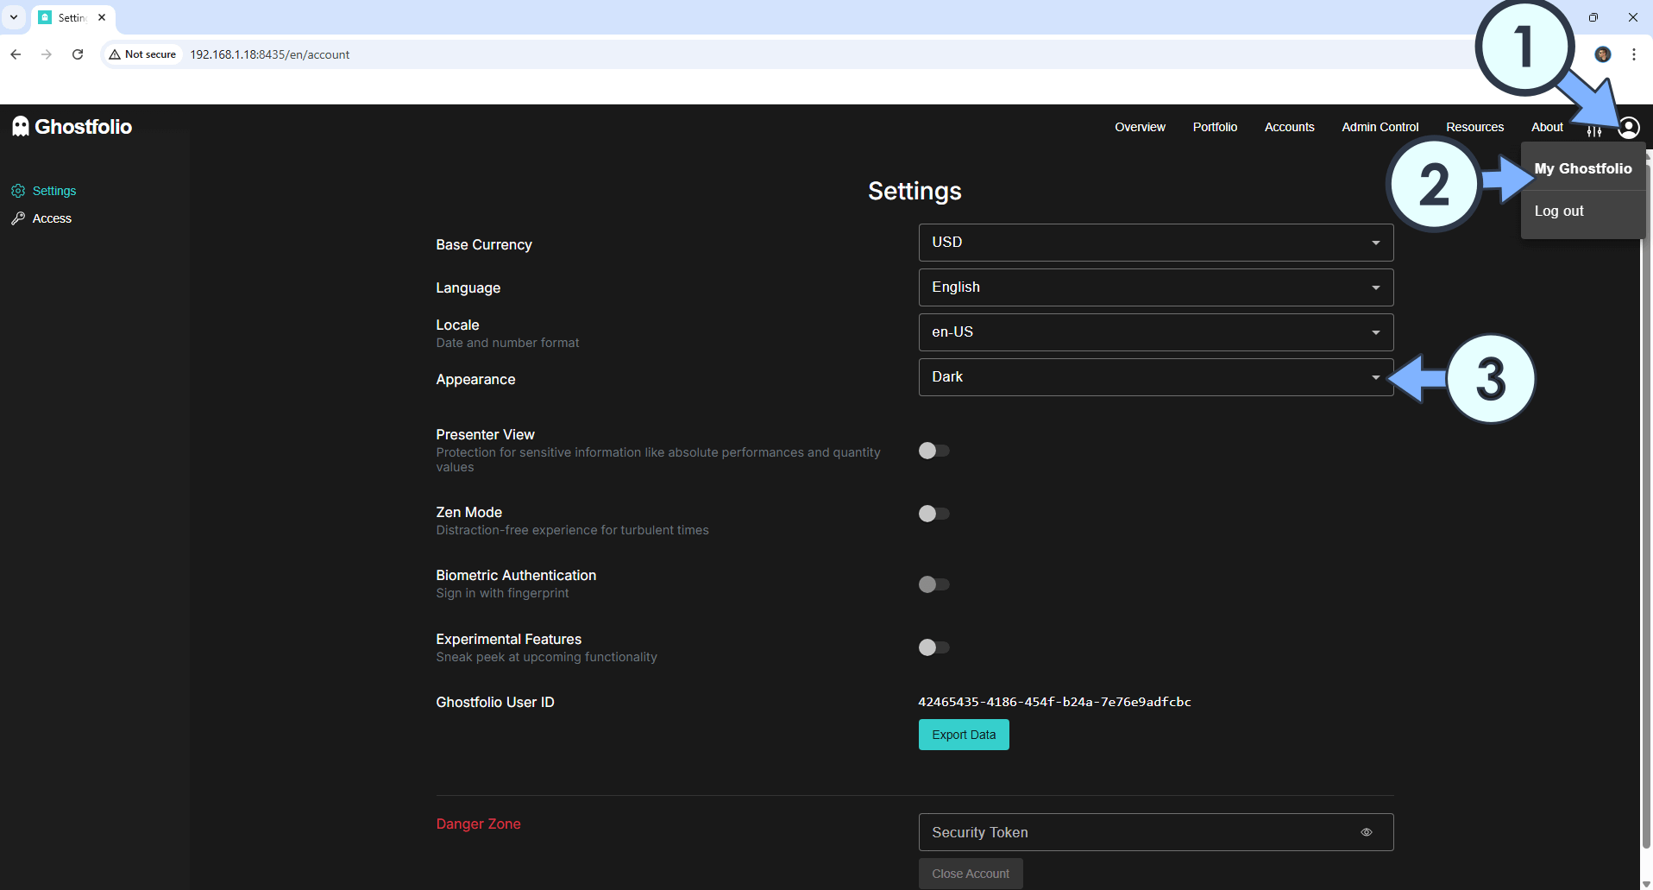
Task: Open the user account profile icon
Action: tap(1628, 128)
